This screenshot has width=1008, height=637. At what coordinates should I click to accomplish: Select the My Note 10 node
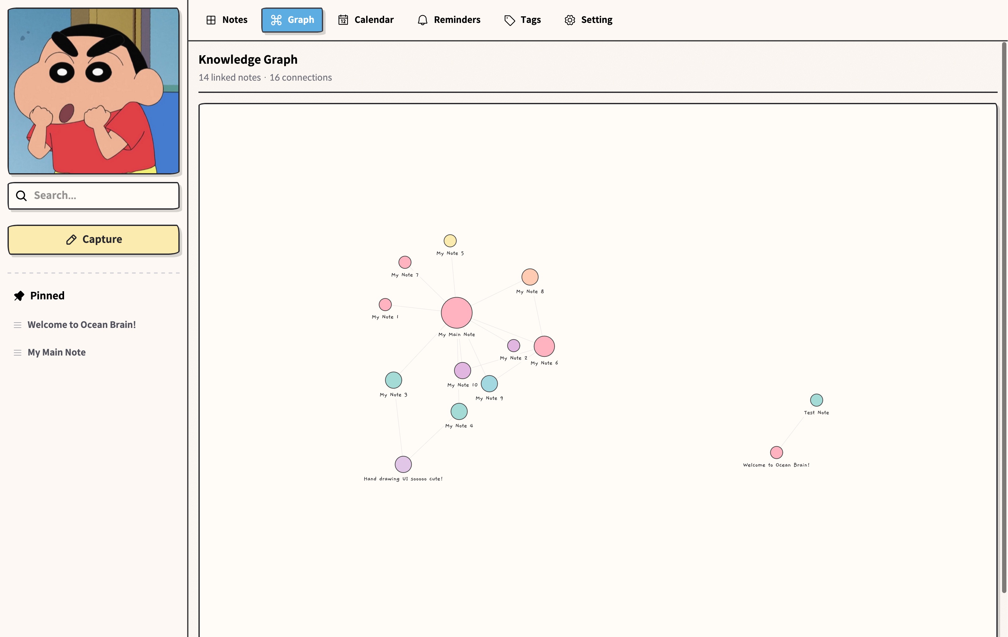click(x=463, y=371)
